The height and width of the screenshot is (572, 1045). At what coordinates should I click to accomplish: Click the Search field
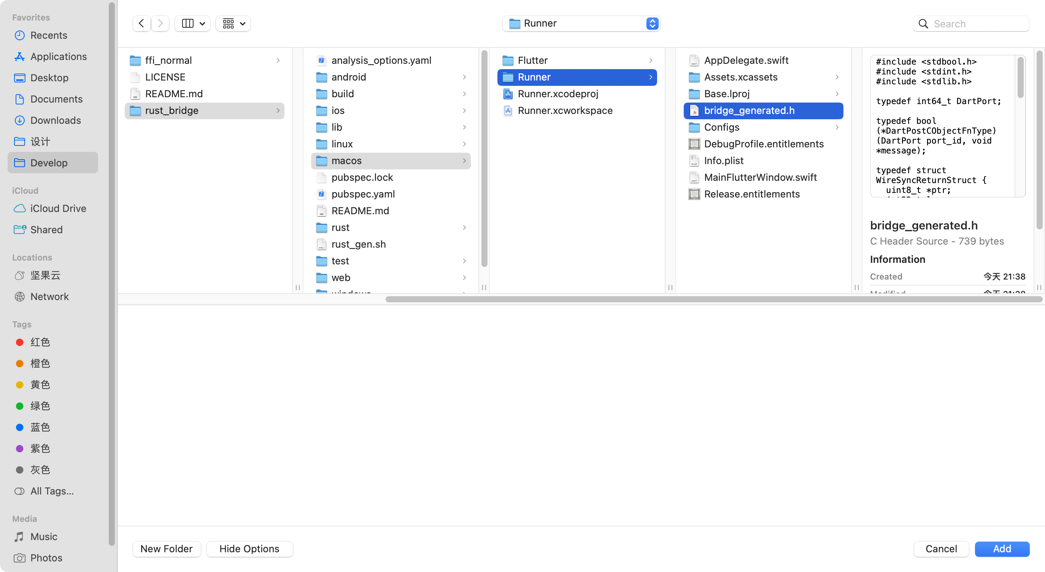[978, 24]
